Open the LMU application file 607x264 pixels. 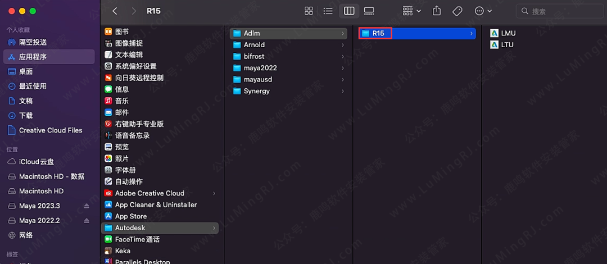tap(508, 33)
